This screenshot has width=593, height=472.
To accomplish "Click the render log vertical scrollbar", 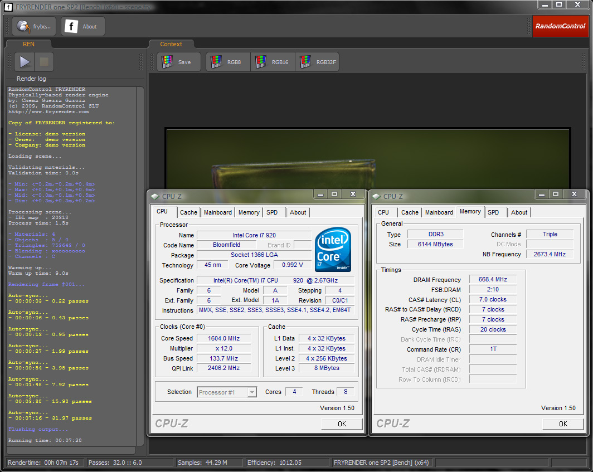I will (x=140, y=266).
